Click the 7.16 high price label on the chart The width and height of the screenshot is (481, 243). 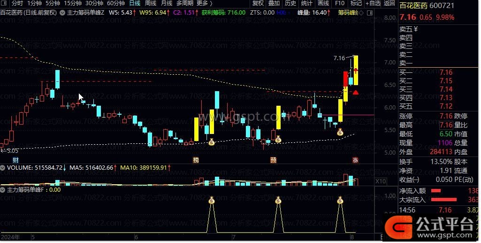[x=339, y=58]
